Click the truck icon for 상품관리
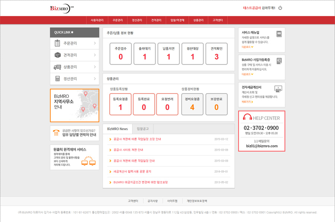The width and height of the screenshot is (335, 222). (x=57, y=67)
